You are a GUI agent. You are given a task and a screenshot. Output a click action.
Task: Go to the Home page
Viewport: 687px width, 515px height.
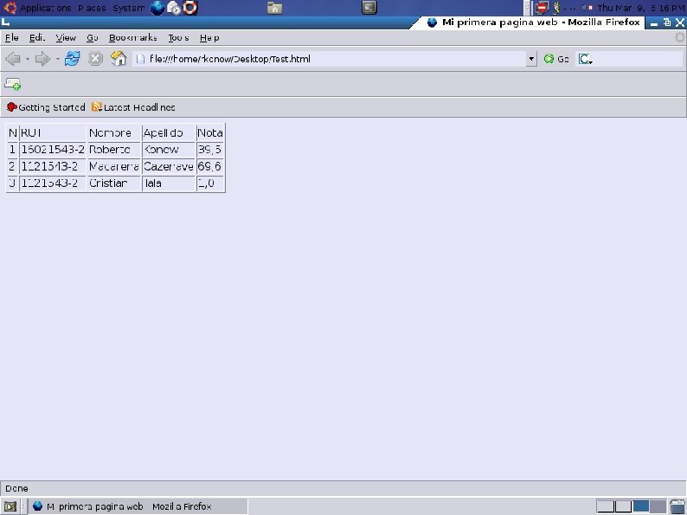point(119,59)
